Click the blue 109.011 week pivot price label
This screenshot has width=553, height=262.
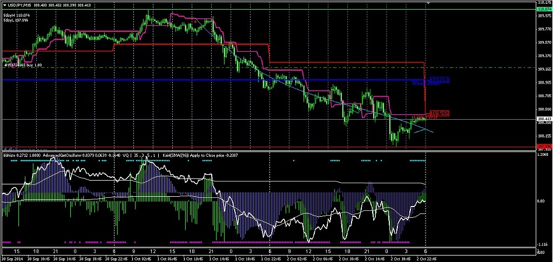click(x=440, y=80)
